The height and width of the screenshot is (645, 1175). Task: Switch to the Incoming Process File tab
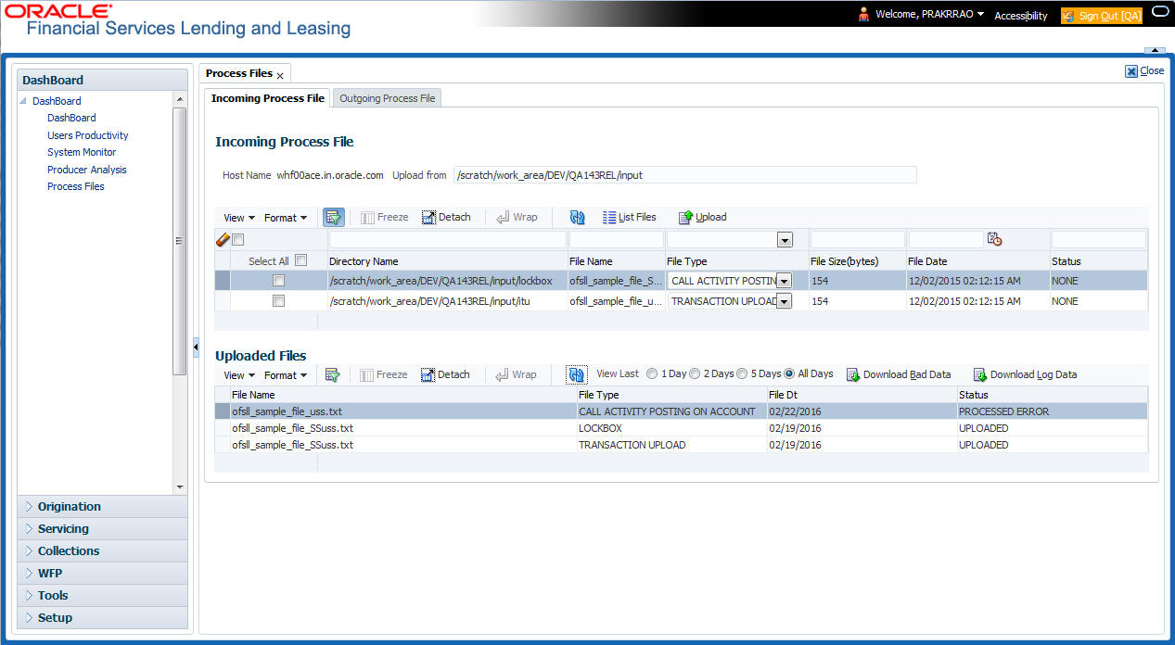coord(268,98)
